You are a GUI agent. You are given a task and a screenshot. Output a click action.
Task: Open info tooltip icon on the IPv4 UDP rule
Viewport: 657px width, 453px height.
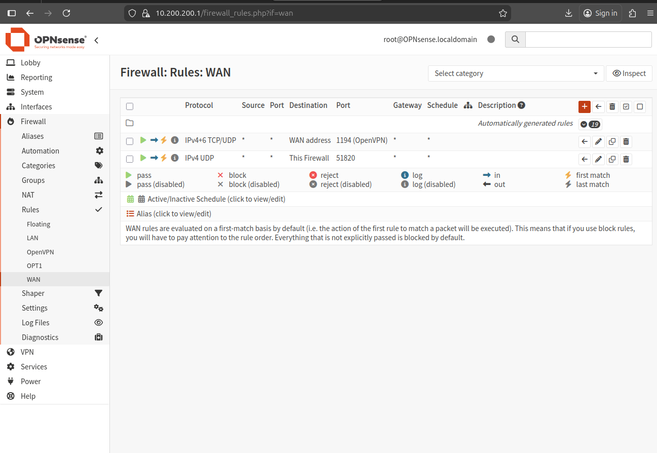coord(175,158)
